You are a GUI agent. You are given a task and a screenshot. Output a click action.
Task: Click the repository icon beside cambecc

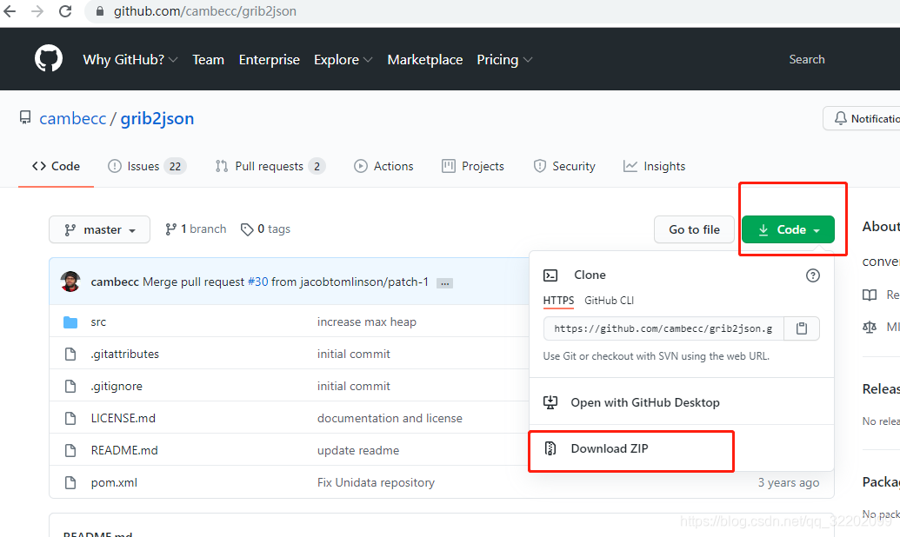tap(25, 117)
